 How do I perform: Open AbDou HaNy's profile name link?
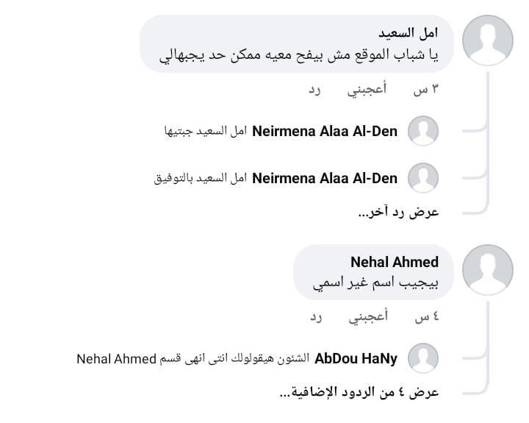coord(356,359)
